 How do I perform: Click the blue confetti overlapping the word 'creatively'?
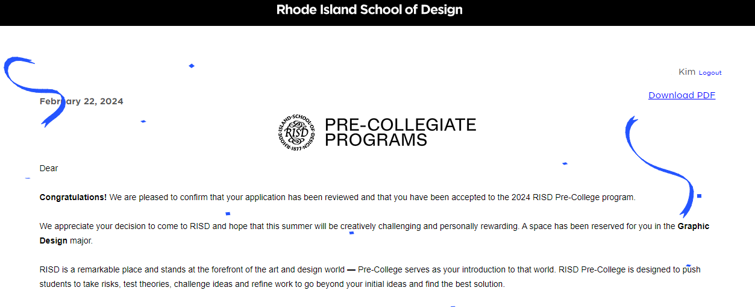click(351, 233)
